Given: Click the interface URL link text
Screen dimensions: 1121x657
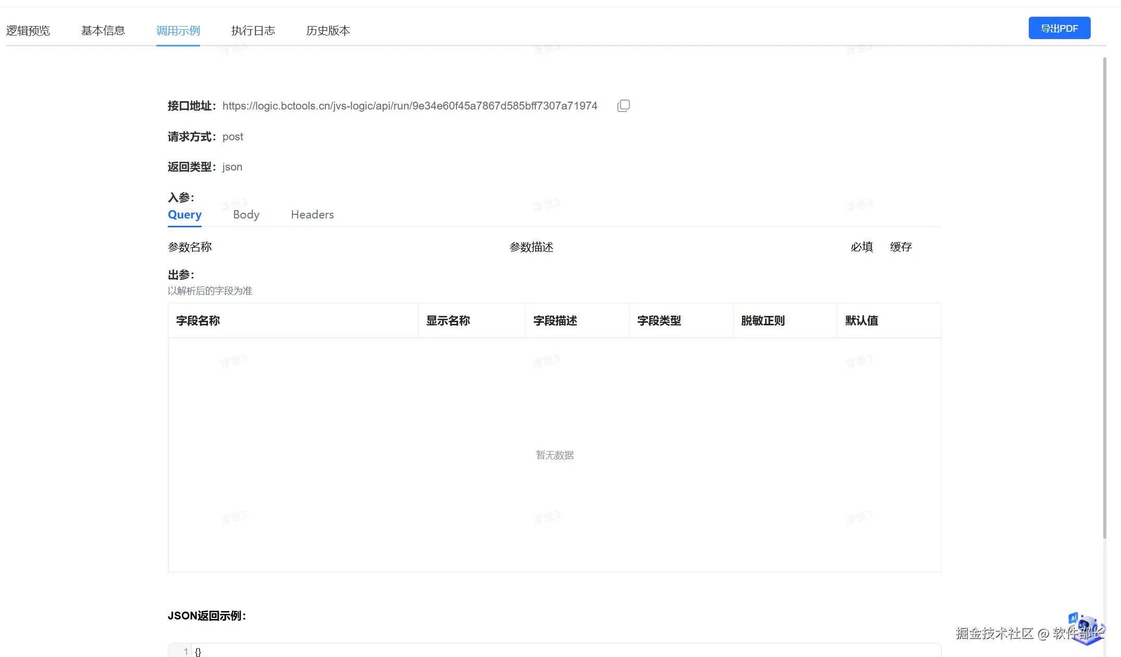Looking at the screenshot, I should click(x=410, y=106).
